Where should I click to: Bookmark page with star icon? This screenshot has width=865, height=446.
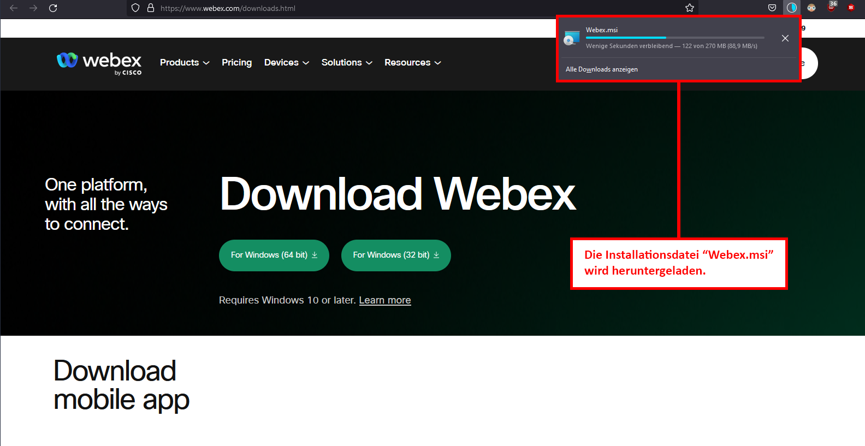pos(690,8)
